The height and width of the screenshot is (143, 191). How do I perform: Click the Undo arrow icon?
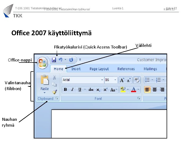[x=61, y=60]
